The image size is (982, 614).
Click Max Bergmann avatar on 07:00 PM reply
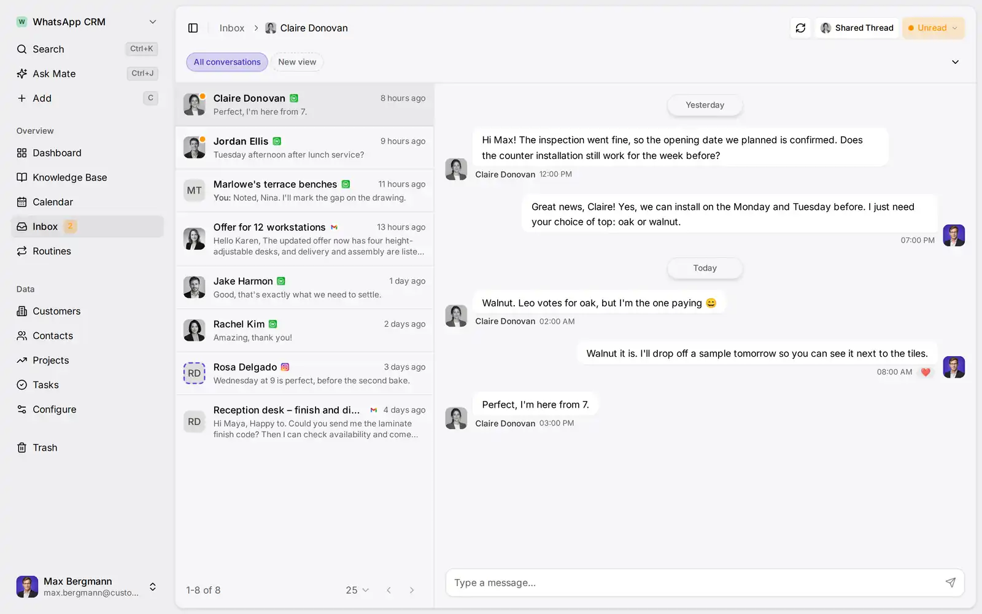pos(954,235)
